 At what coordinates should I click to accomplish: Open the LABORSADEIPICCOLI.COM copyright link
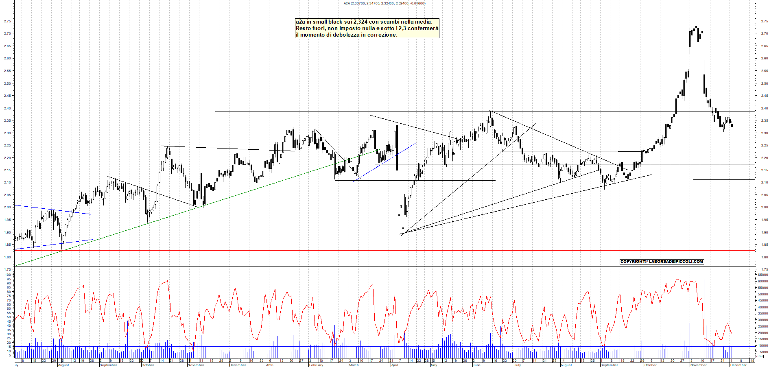click(x=656, y=262)
